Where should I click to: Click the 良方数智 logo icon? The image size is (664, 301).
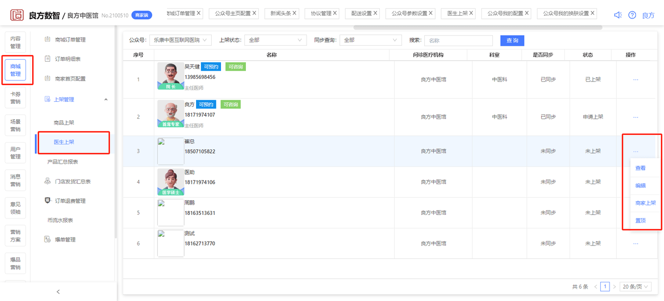point(17,15)
